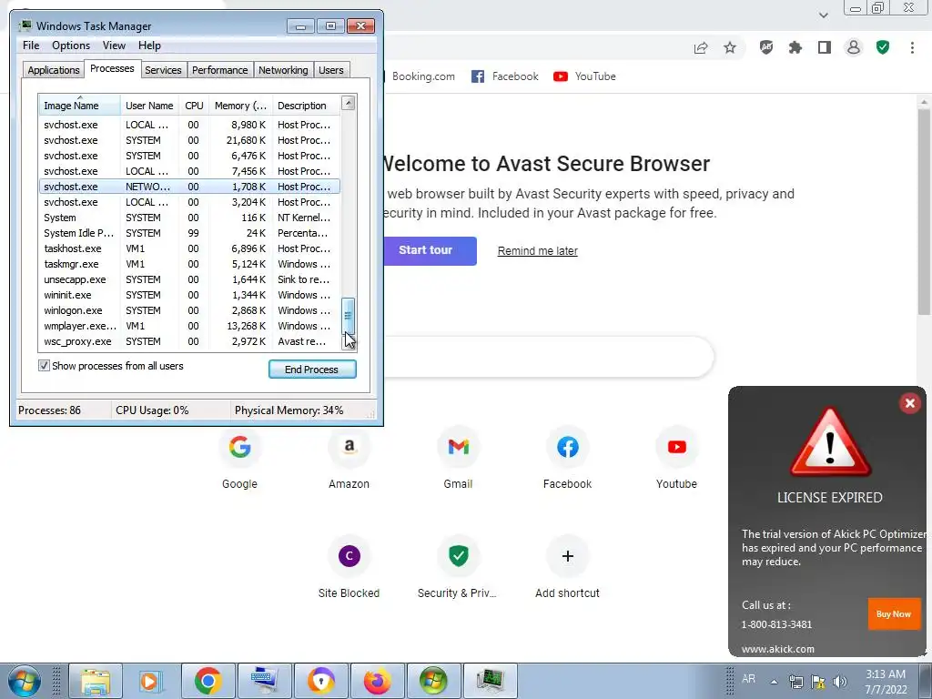The height and width of the screenshot is (699, 932).
Task: Toggle the browser side panel icon
Action: pos(825,47)
